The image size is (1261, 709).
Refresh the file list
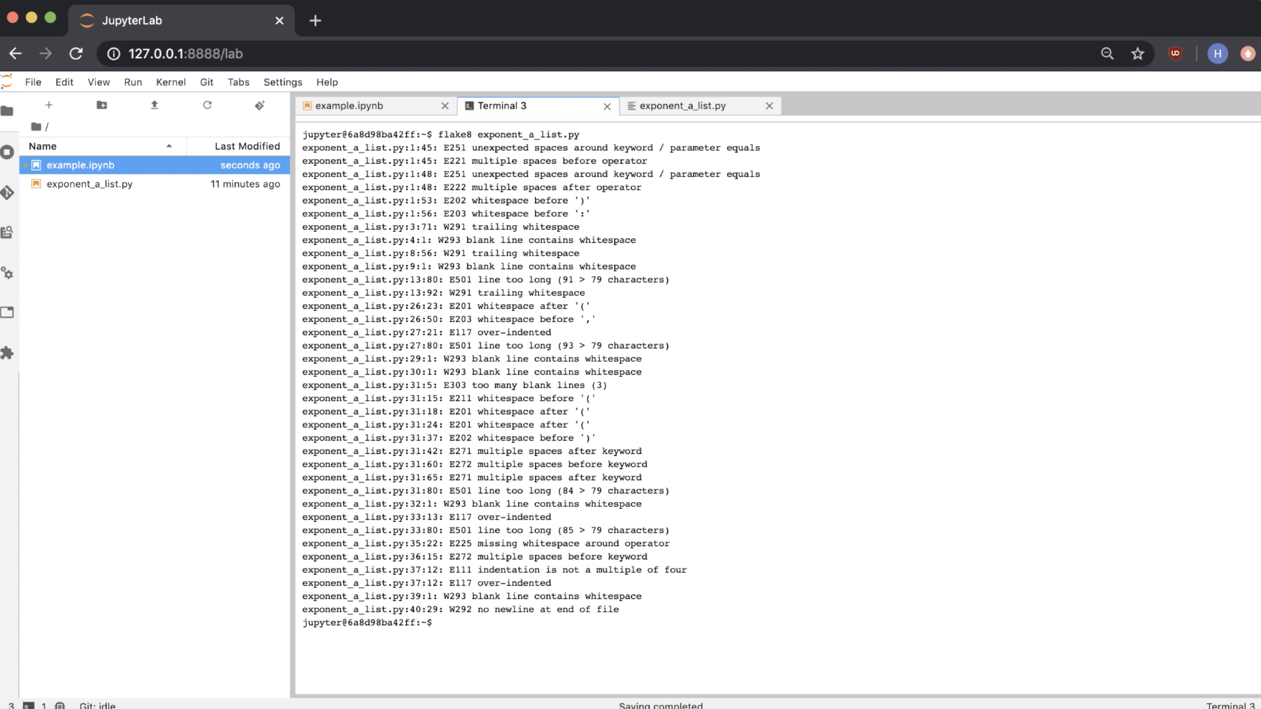pyautogui.click(x=207, y=105)
